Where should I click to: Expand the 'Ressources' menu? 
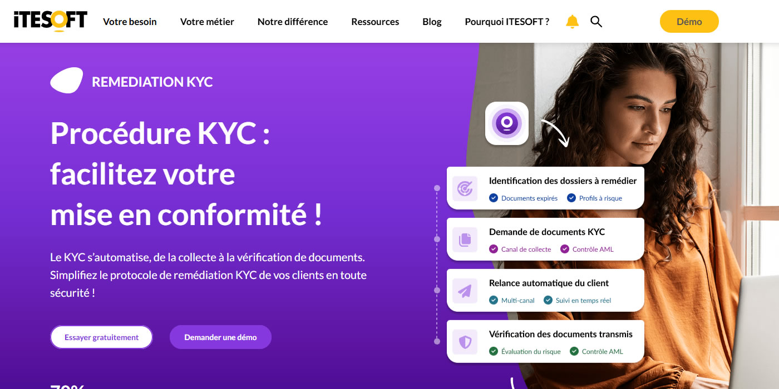click(374, 21)
